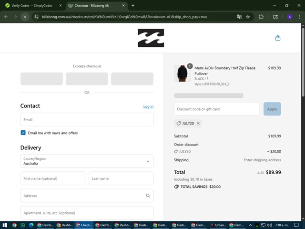Click the Order discount label
This screenshot has height=229, width=305.
coord(186,145)
